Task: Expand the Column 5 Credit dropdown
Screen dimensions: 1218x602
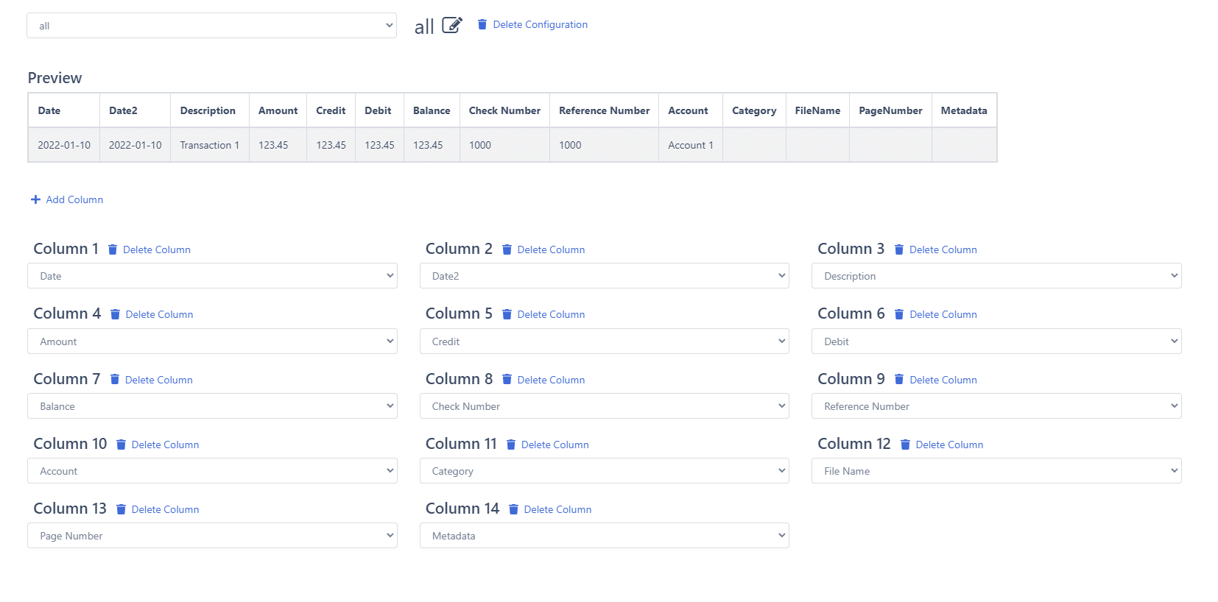Action: [604, 341]
